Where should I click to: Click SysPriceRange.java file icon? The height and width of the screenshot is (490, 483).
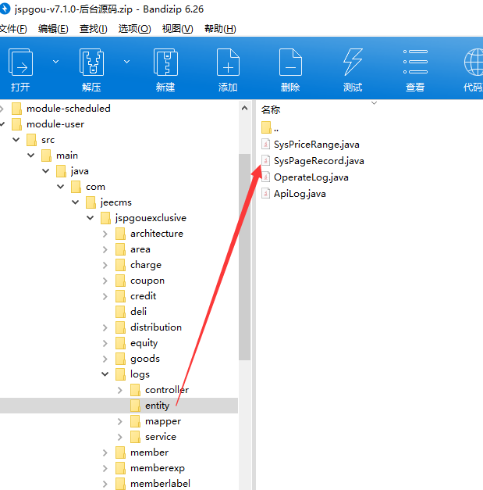[x=265, y=144]
